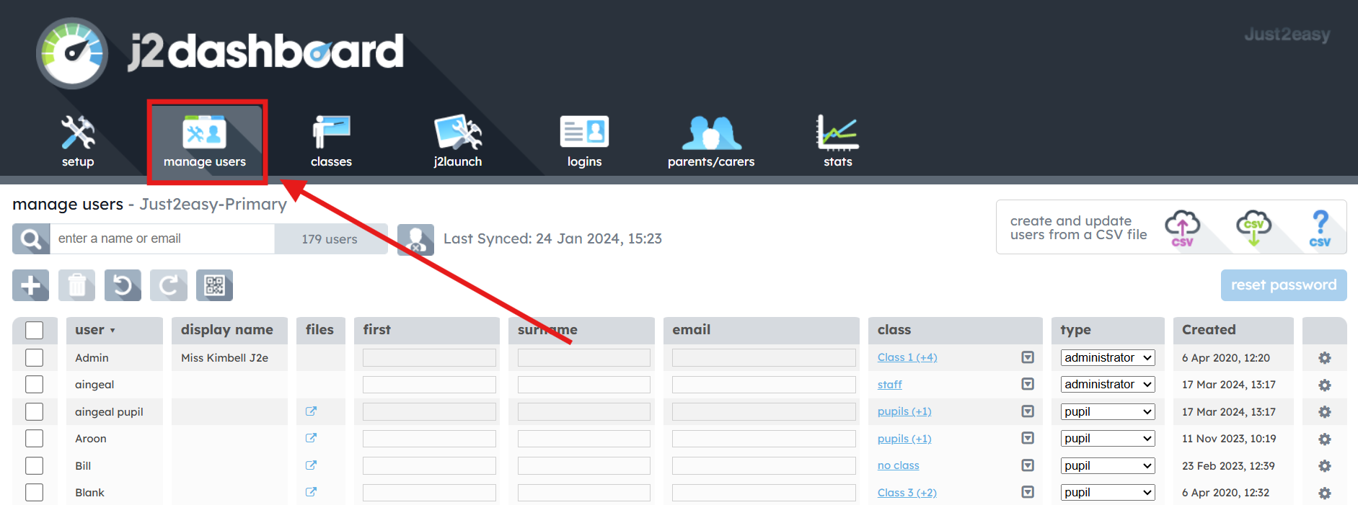
Task: Open pupils (+1) link for Aroon
Action: tap(904, 439)
